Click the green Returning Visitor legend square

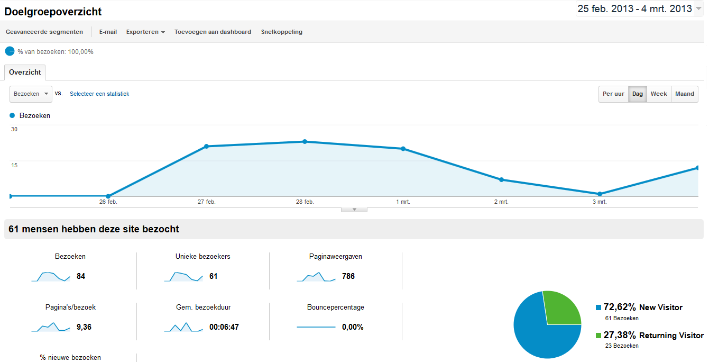click(598, 336)
